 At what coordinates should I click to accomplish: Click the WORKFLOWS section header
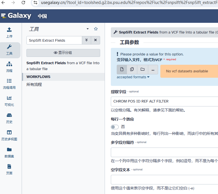(63, 77)
